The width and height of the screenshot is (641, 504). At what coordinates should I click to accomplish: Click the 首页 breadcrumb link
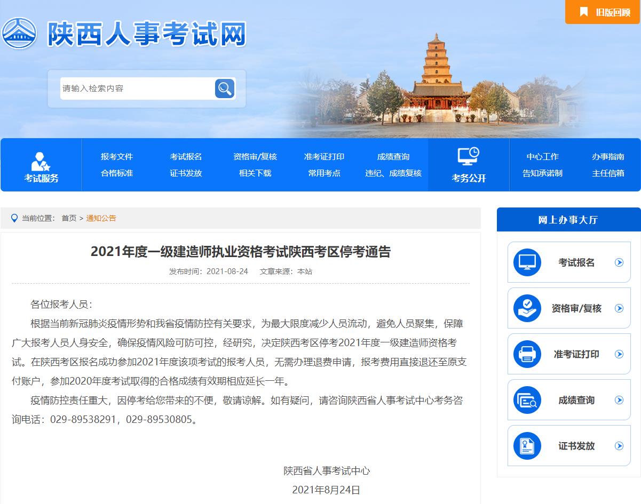point(69,218)
